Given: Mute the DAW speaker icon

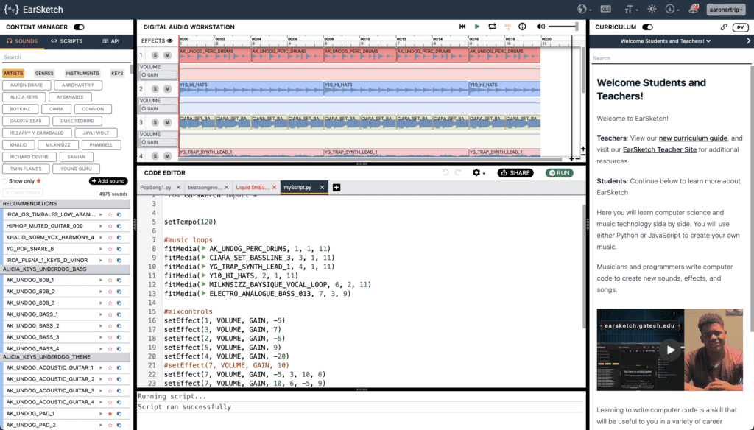Looking at the screenshot, I should tap(541, 27).
